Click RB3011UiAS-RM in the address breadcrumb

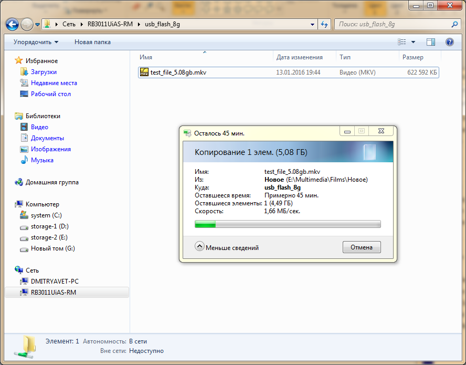point(110,24)
